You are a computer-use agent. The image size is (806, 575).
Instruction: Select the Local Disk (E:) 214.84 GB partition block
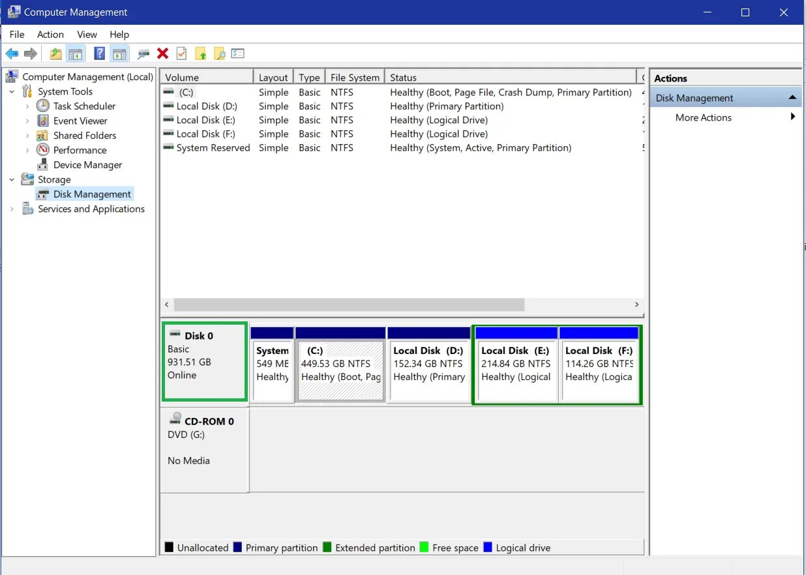point(516,365)
